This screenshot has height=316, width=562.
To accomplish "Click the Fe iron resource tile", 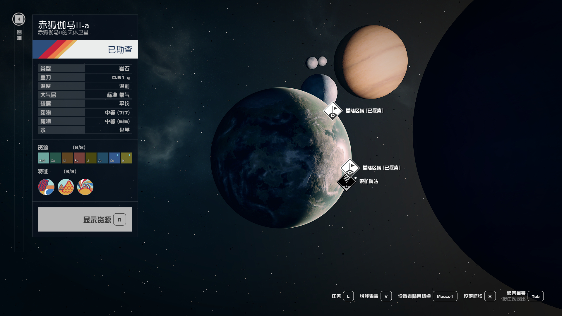I will [x=79, y=158].
